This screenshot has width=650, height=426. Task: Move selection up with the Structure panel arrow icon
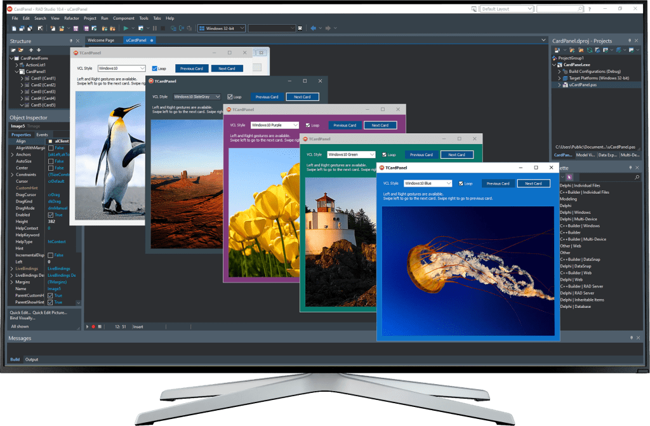[31, 50]
